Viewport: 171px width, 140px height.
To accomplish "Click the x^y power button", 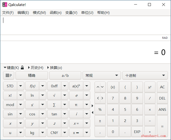I will tap(150, 87).
